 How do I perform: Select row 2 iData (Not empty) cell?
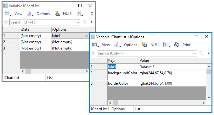[36, 42]
